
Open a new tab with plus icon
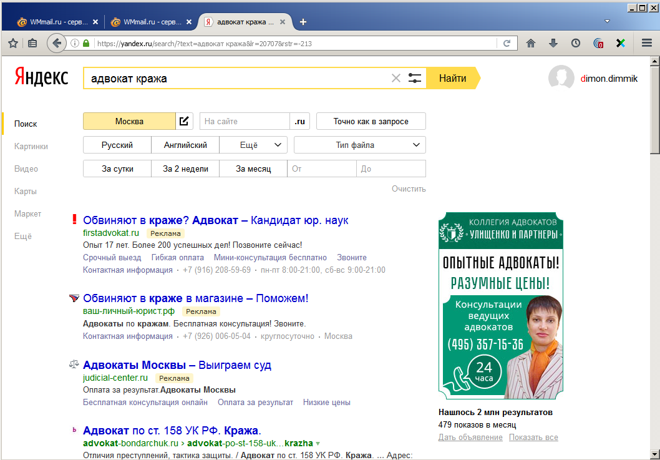coord(303,22)
